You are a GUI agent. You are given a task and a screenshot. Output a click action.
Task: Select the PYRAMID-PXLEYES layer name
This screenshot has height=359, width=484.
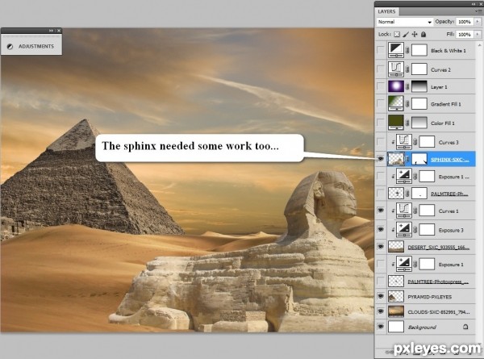[429, 297]
